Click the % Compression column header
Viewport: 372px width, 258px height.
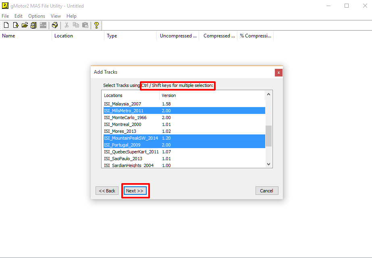pyautogui.click(x=255, y=36)
